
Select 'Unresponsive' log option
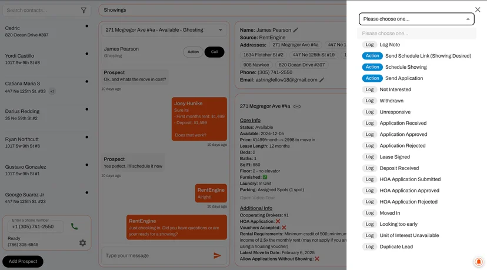pyautogui.click(x=416, y=112)
